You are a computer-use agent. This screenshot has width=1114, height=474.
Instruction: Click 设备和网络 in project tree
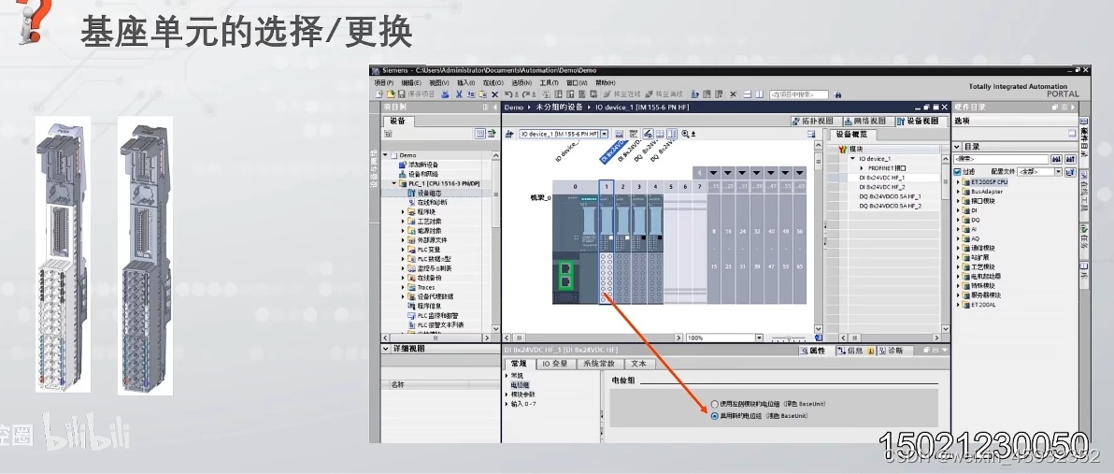click(x=423, y=173)
